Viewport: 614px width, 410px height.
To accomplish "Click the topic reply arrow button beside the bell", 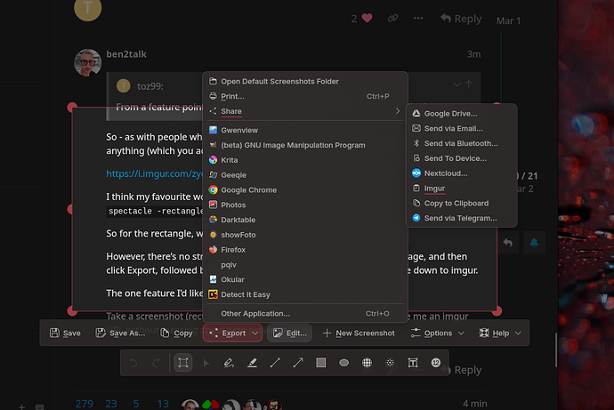I will (508, 243).
